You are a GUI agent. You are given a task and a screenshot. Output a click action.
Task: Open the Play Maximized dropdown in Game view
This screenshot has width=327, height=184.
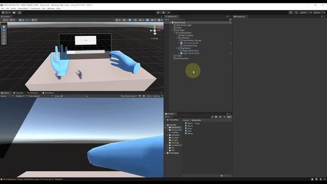[129, 96]
